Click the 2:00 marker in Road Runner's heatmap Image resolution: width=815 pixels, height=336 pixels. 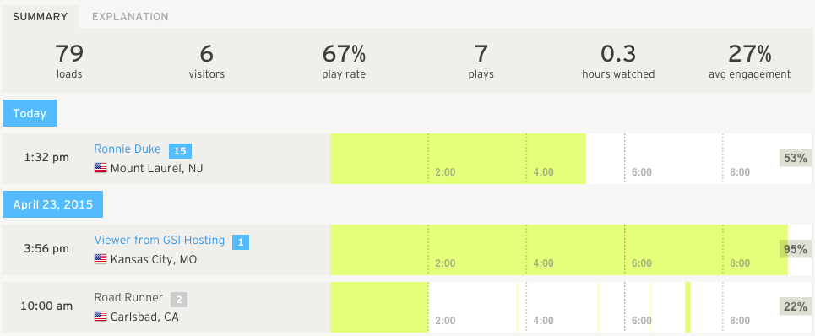pyautogui.click(x=445, y=321)
